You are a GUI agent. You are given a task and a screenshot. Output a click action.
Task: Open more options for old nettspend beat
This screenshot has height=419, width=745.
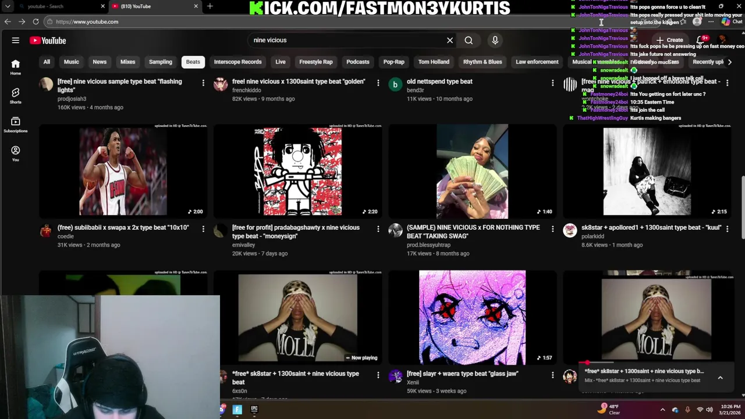tap(552, 83)
